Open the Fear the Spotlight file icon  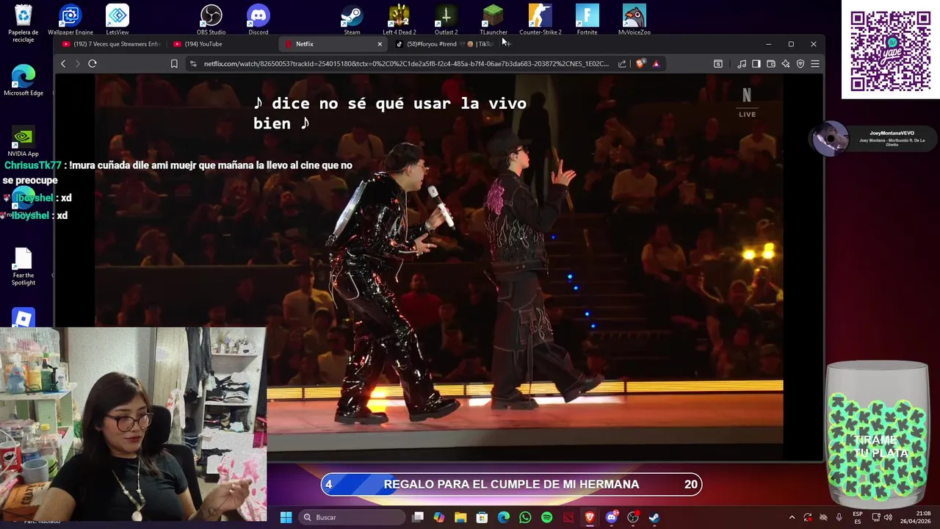[23, 267]
